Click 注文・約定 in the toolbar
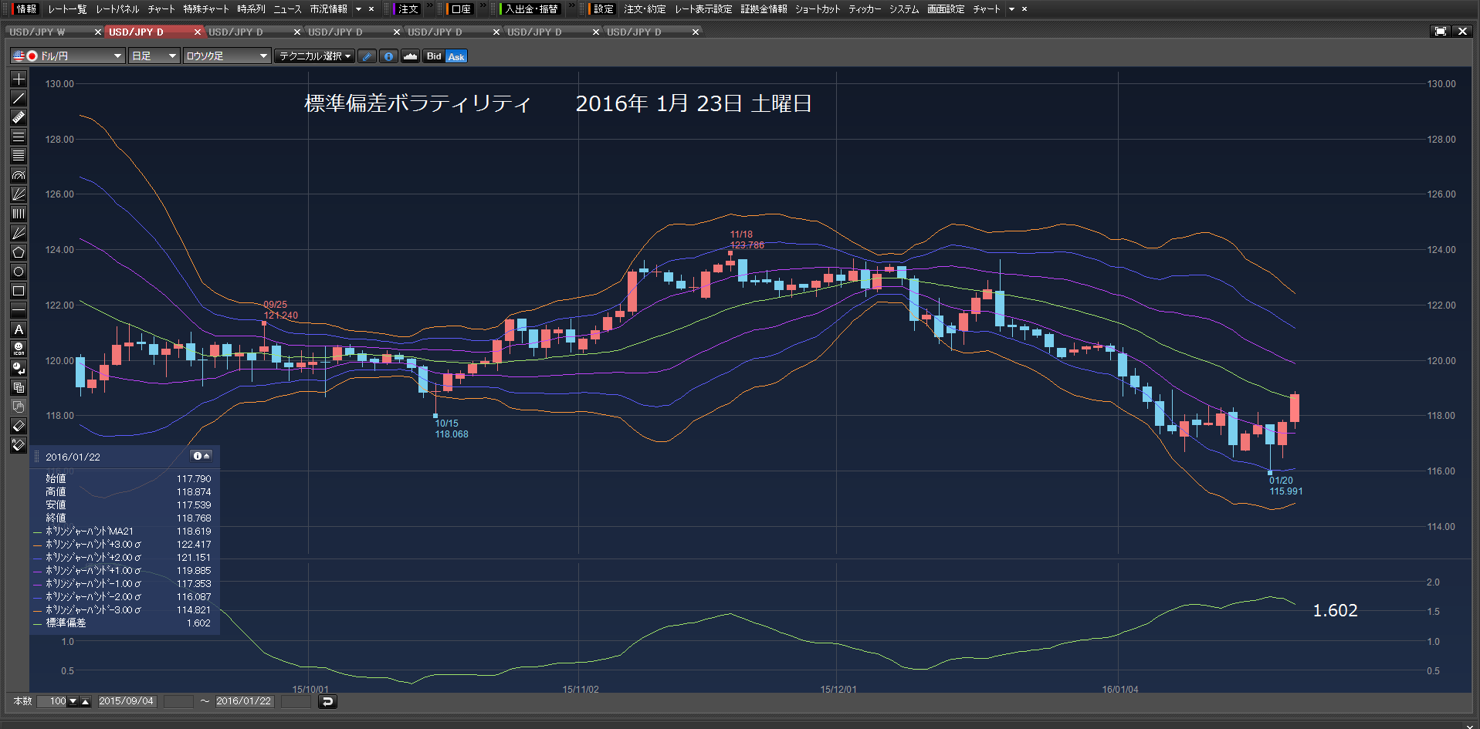Viewport: 1480px width, 729px height. (x=645, y=9)
